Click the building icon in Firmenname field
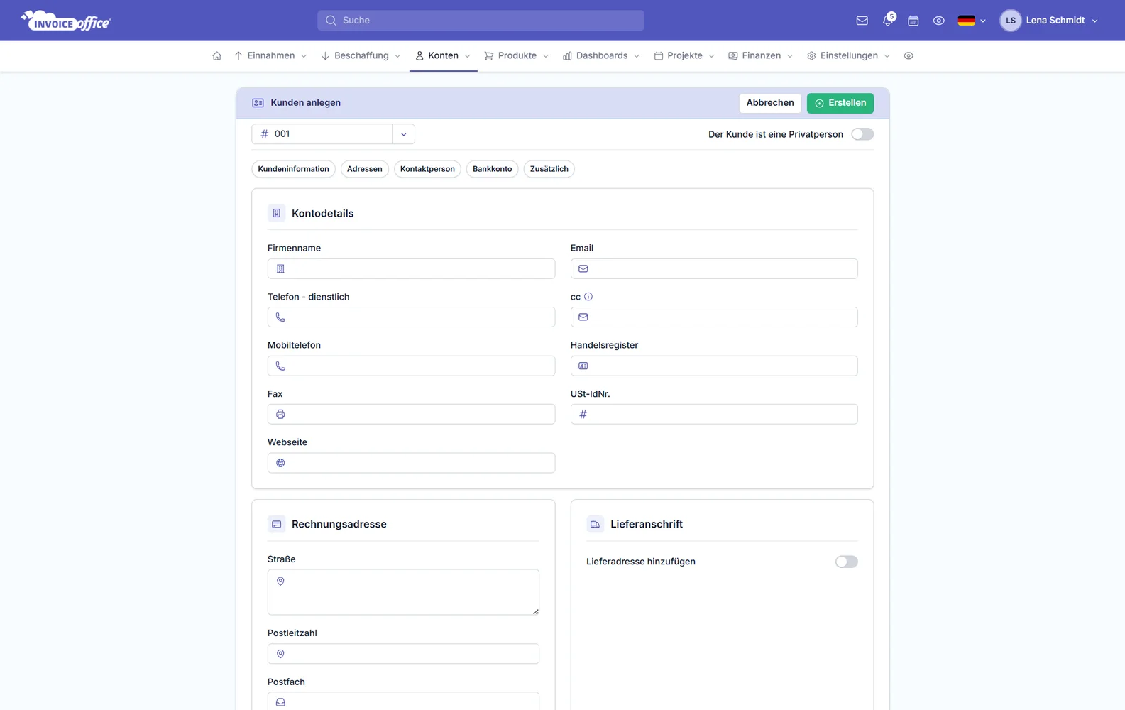 (x=280, y=268)
